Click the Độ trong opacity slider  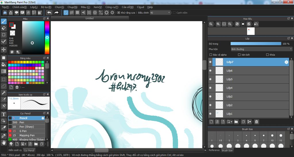pos(256,44)
